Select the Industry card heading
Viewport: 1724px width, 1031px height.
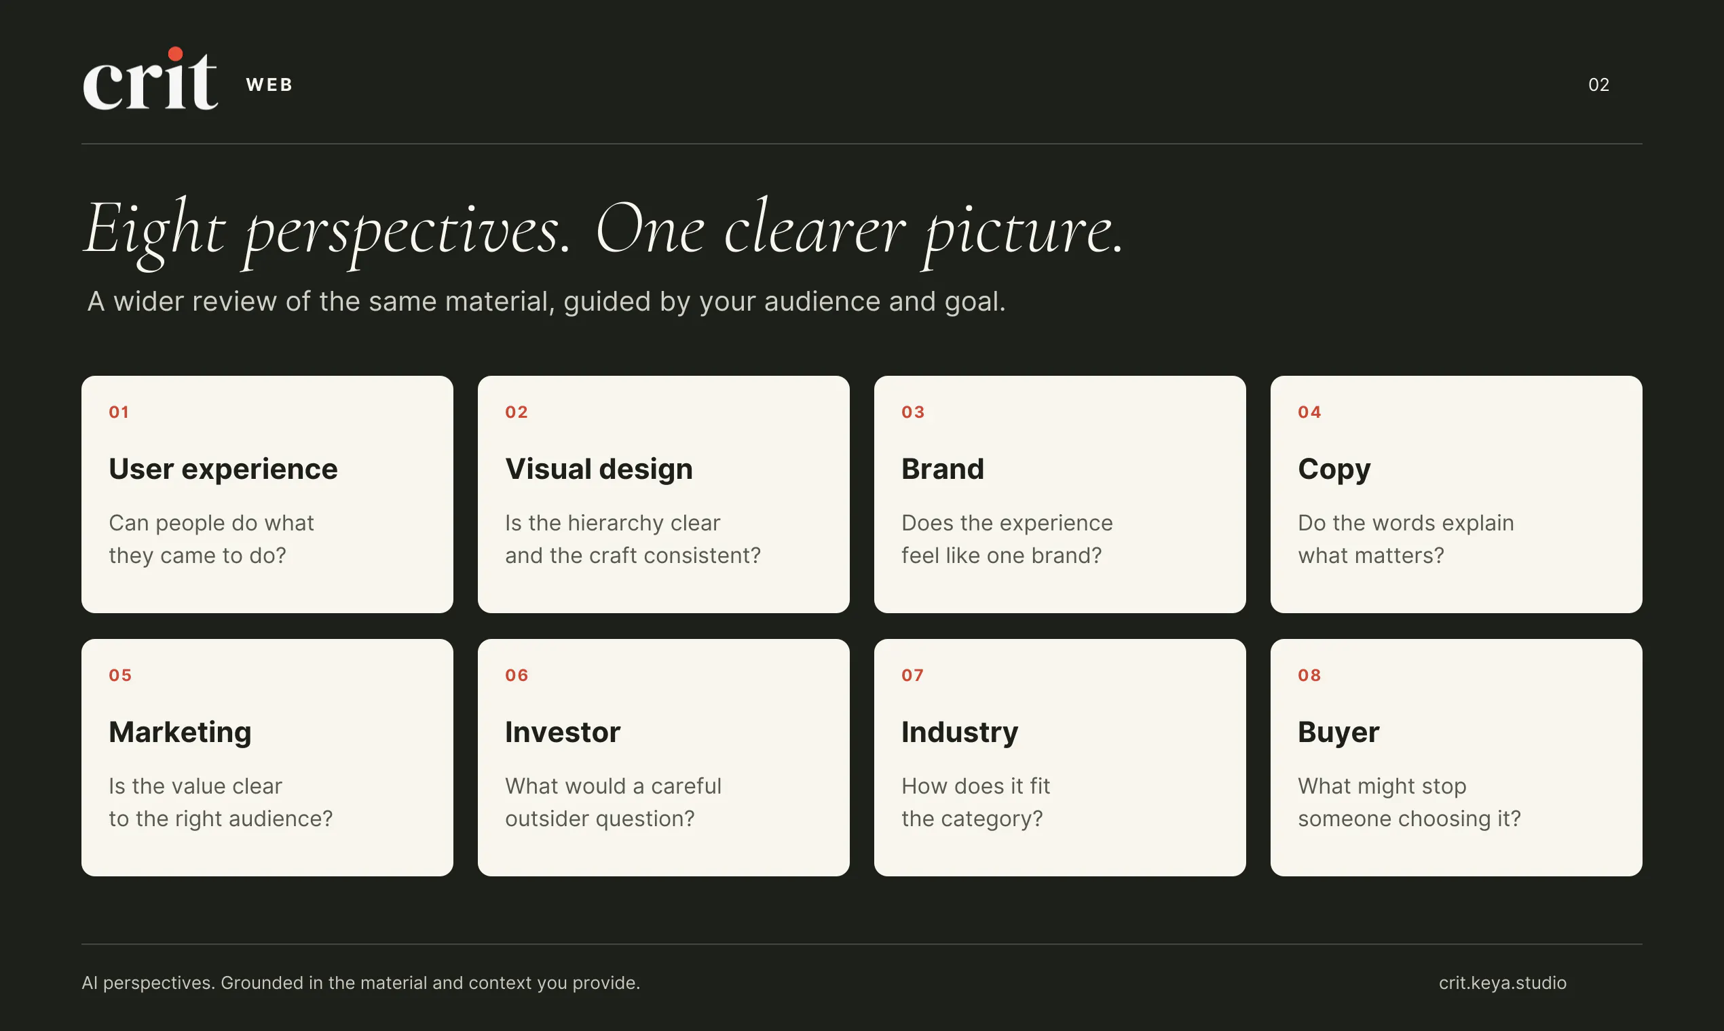coord(959,733)
